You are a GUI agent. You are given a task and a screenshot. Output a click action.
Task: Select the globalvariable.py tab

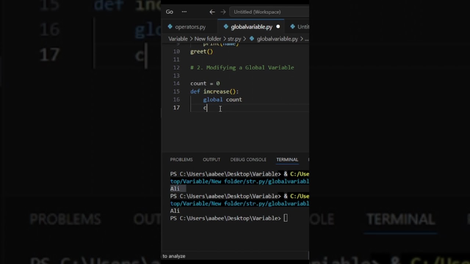252,27
